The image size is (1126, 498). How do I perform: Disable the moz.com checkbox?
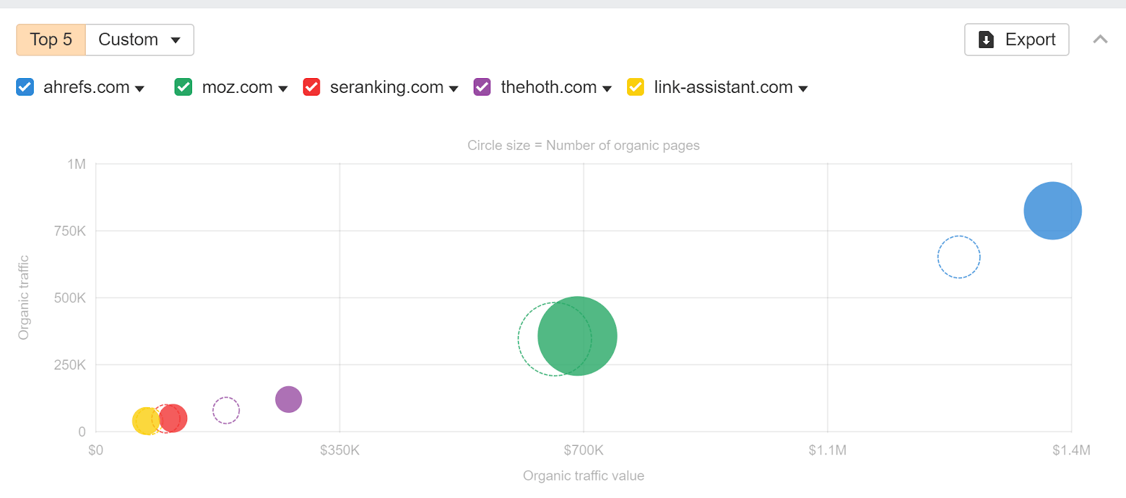tap(183, 87)
